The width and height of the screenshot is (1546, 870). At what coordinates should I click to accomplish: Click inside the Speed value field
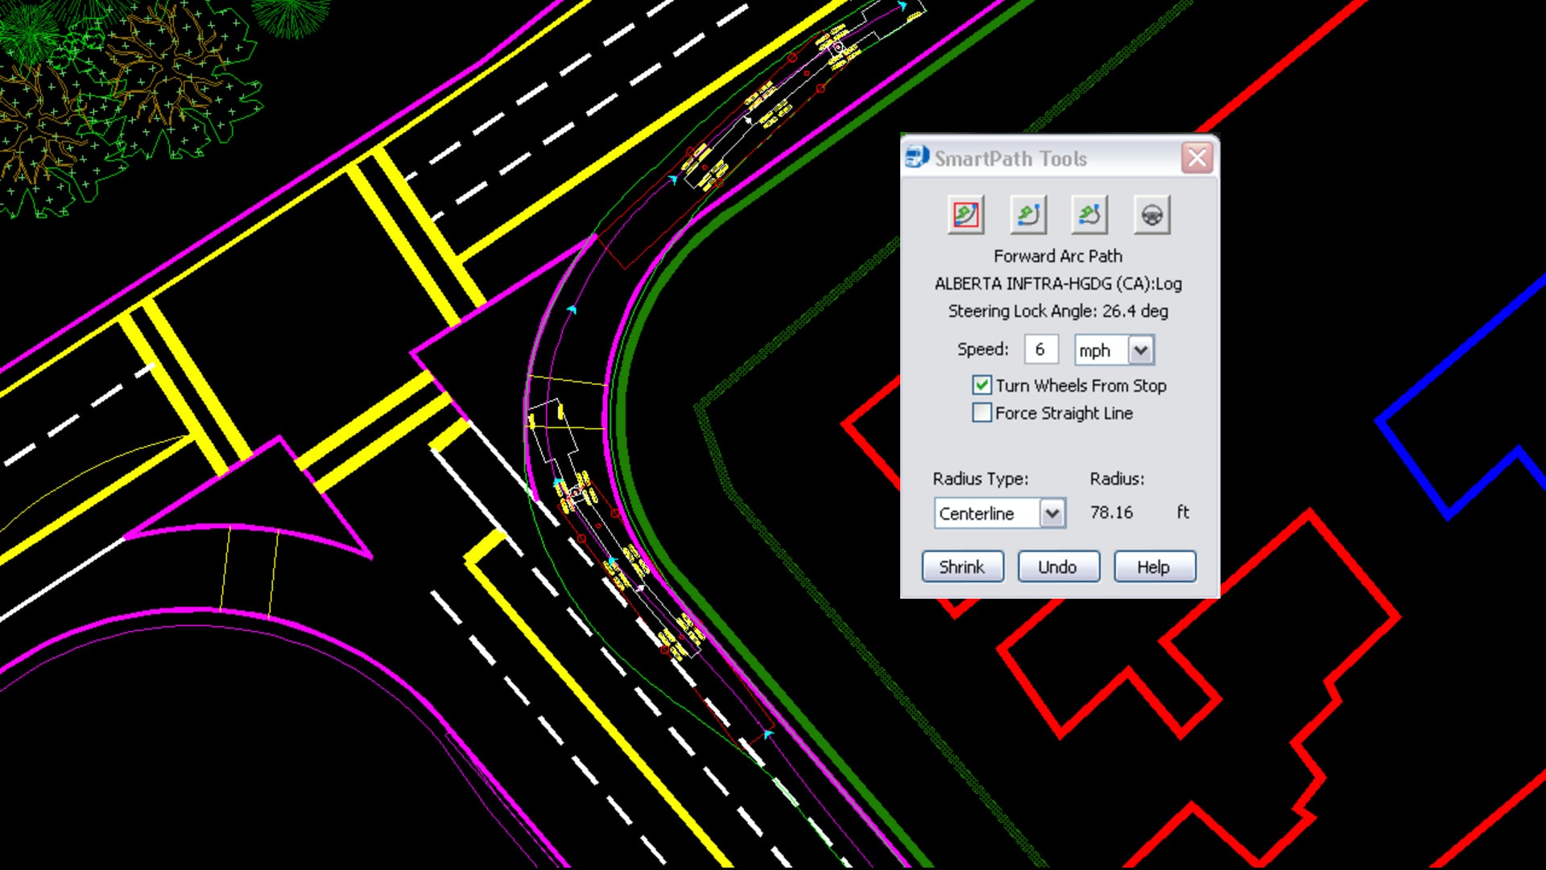1040,350
